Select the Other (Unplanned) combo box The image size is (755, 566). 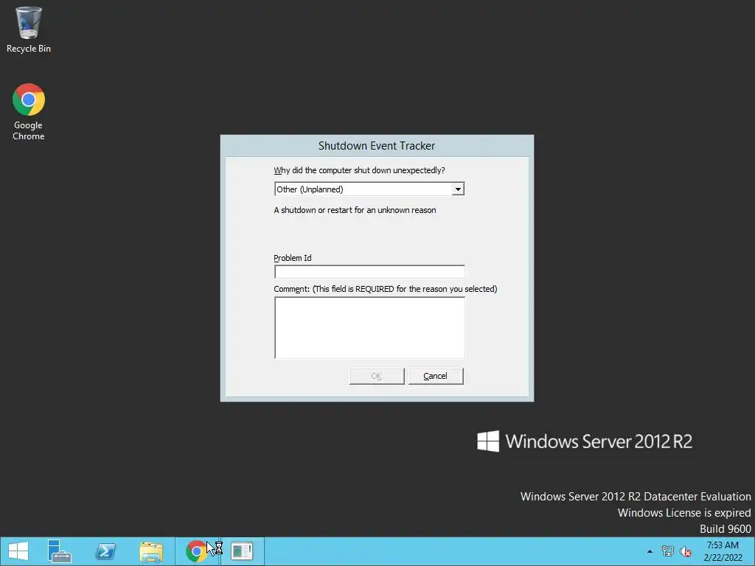click(369, 189)
